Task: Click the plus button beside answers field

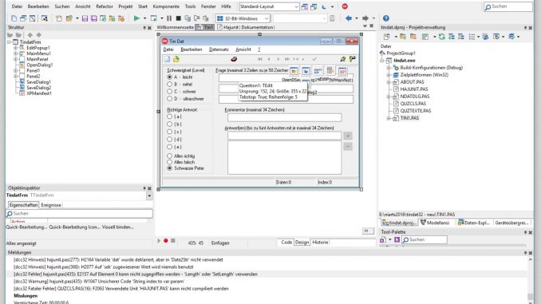Action: (x=348, y=136)
